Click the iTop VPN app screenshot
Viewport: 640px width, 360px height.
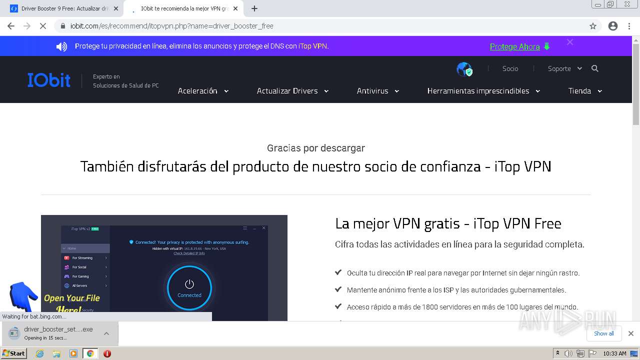coord(164,268)
